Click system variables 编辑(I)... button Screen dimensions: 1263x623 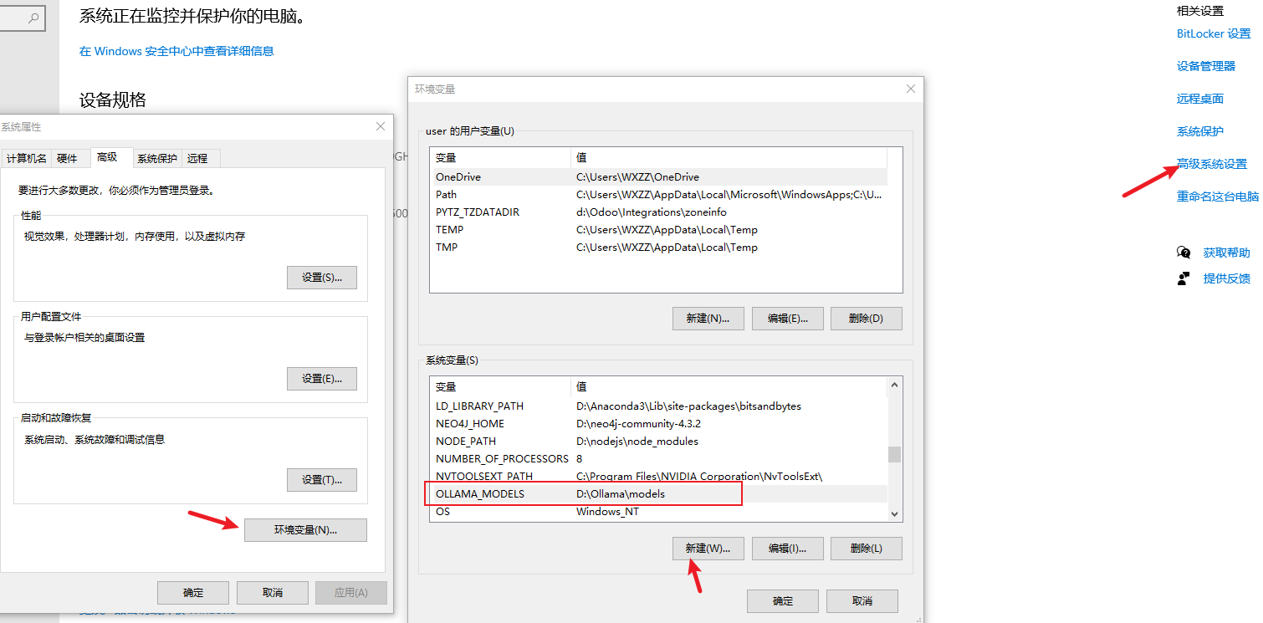[788, 549]
